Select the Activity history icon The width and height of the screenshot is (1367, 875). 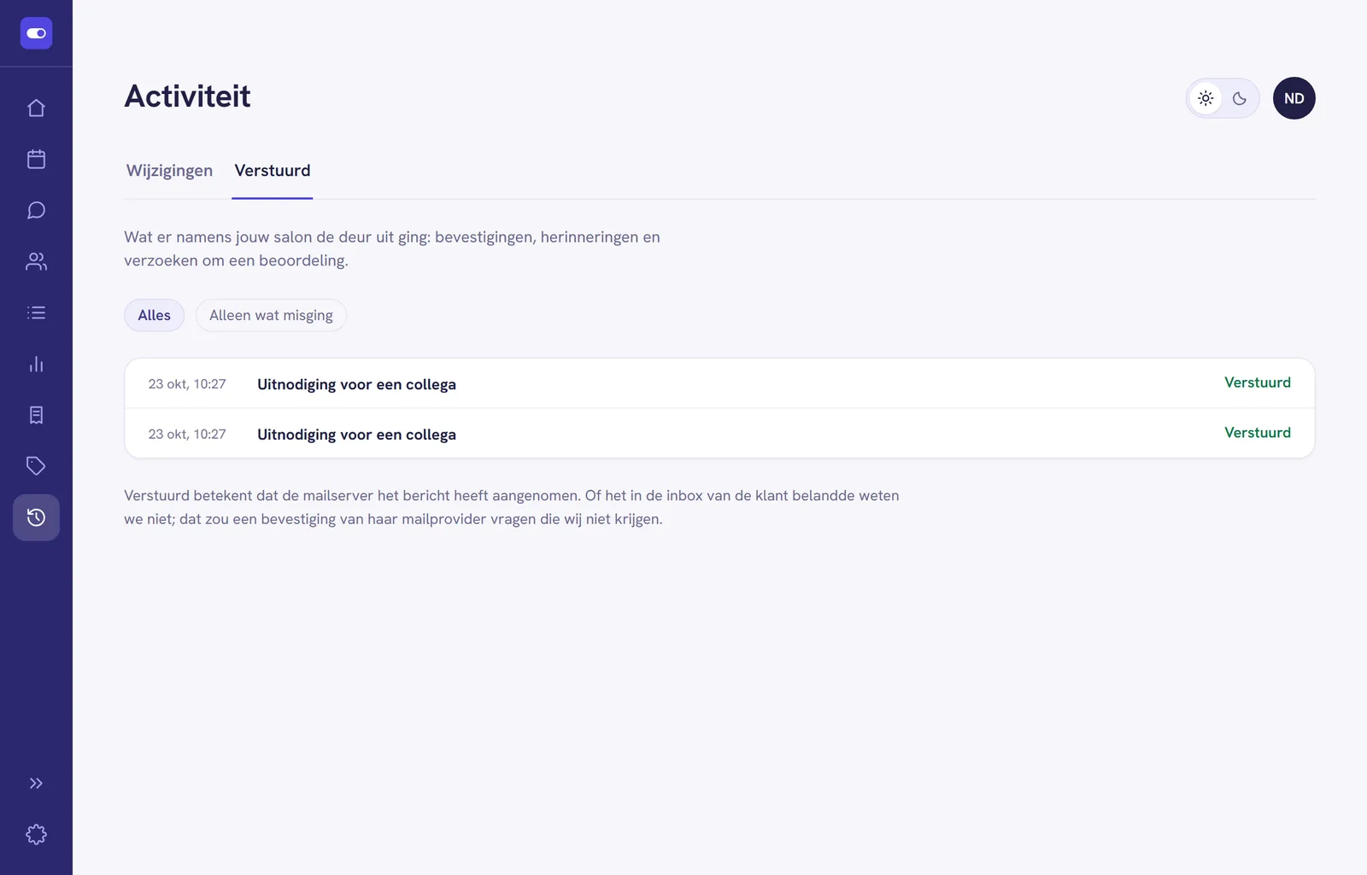(36, 517)
